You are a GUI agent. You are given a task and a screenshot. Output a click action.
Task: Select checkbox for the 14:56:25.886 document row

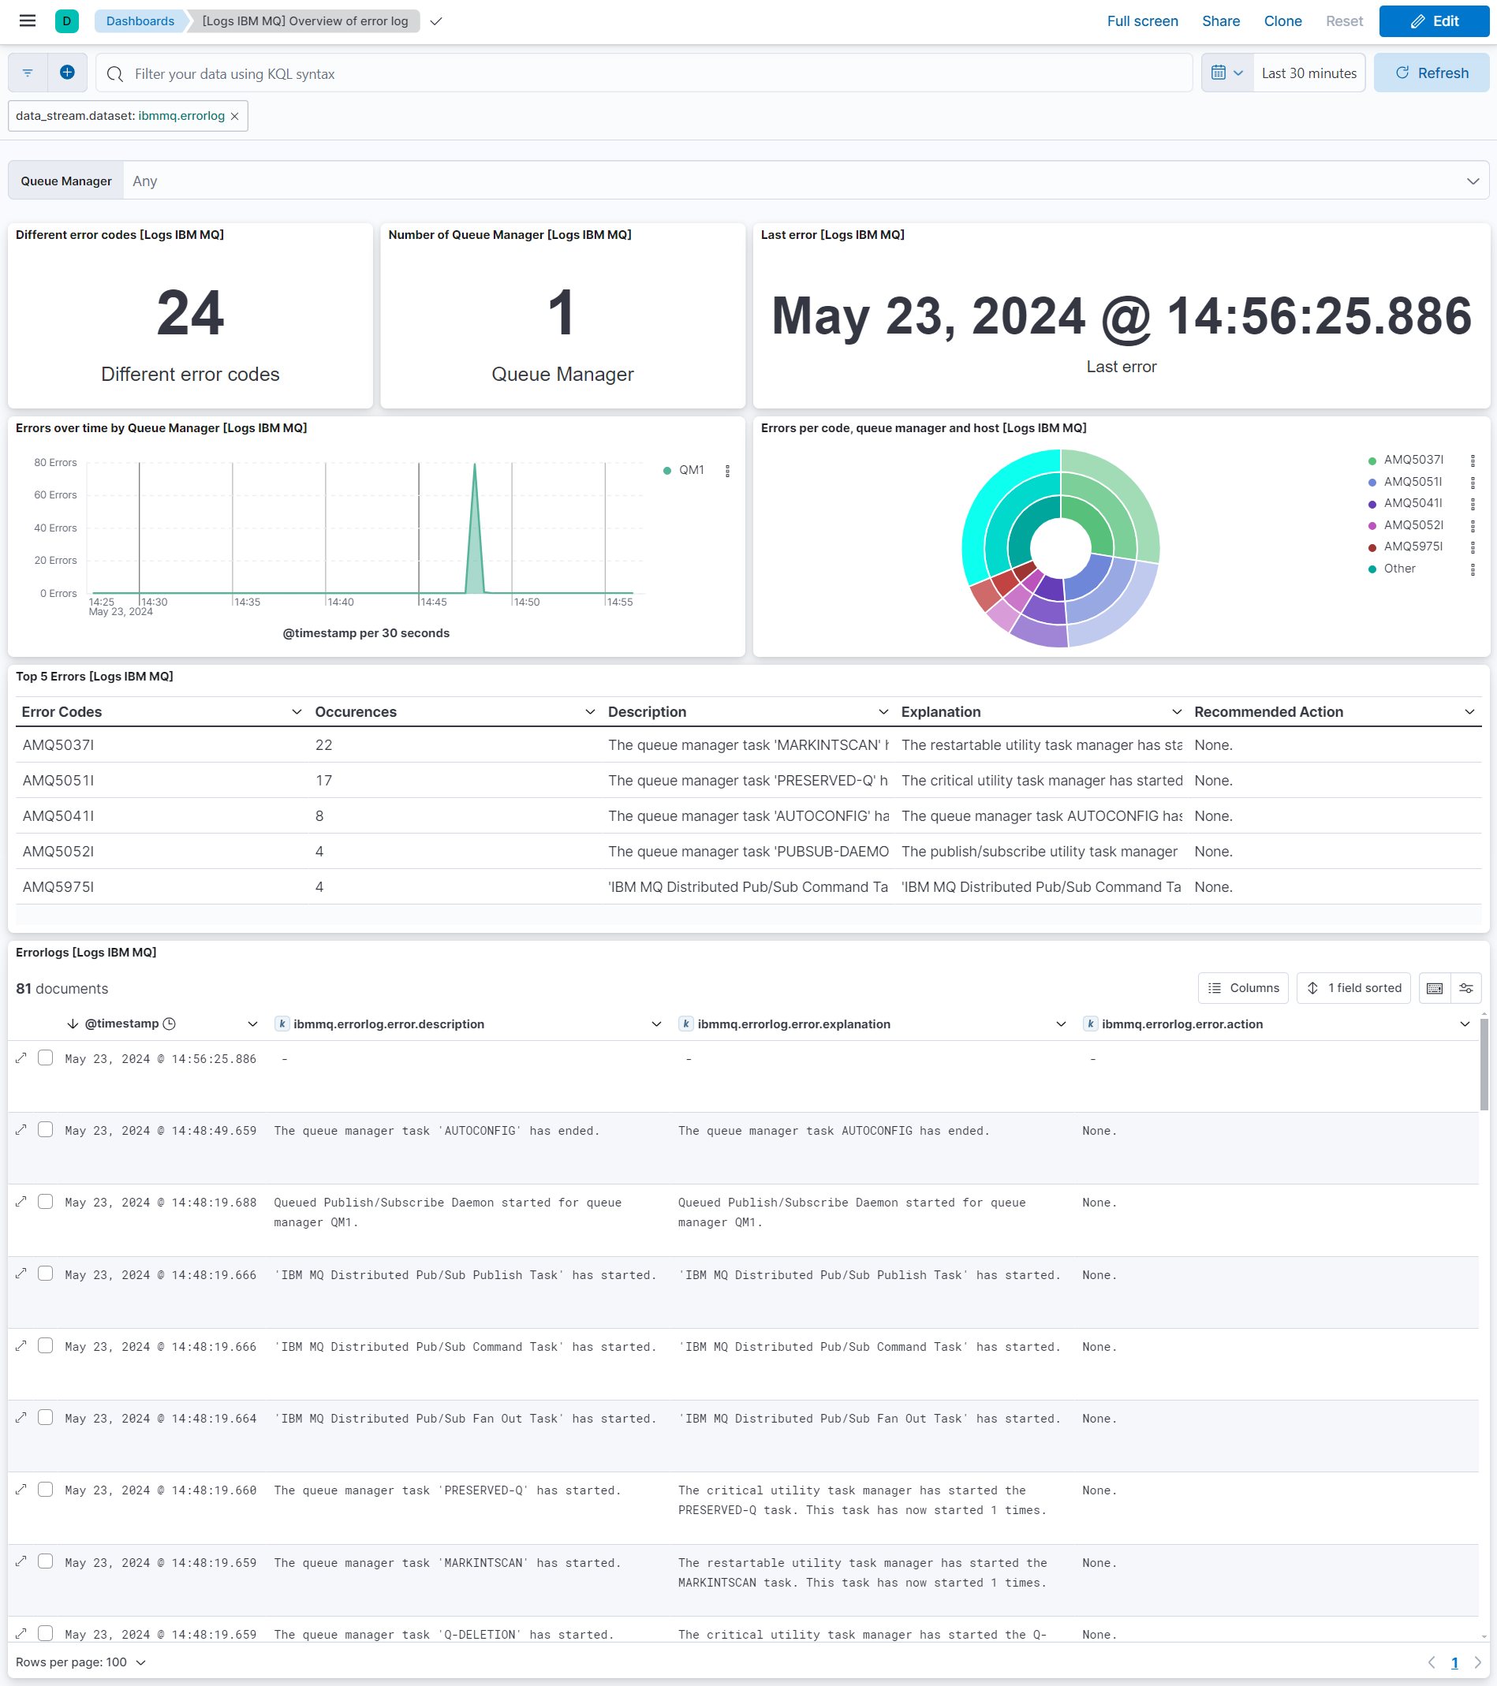(46, 1057)
